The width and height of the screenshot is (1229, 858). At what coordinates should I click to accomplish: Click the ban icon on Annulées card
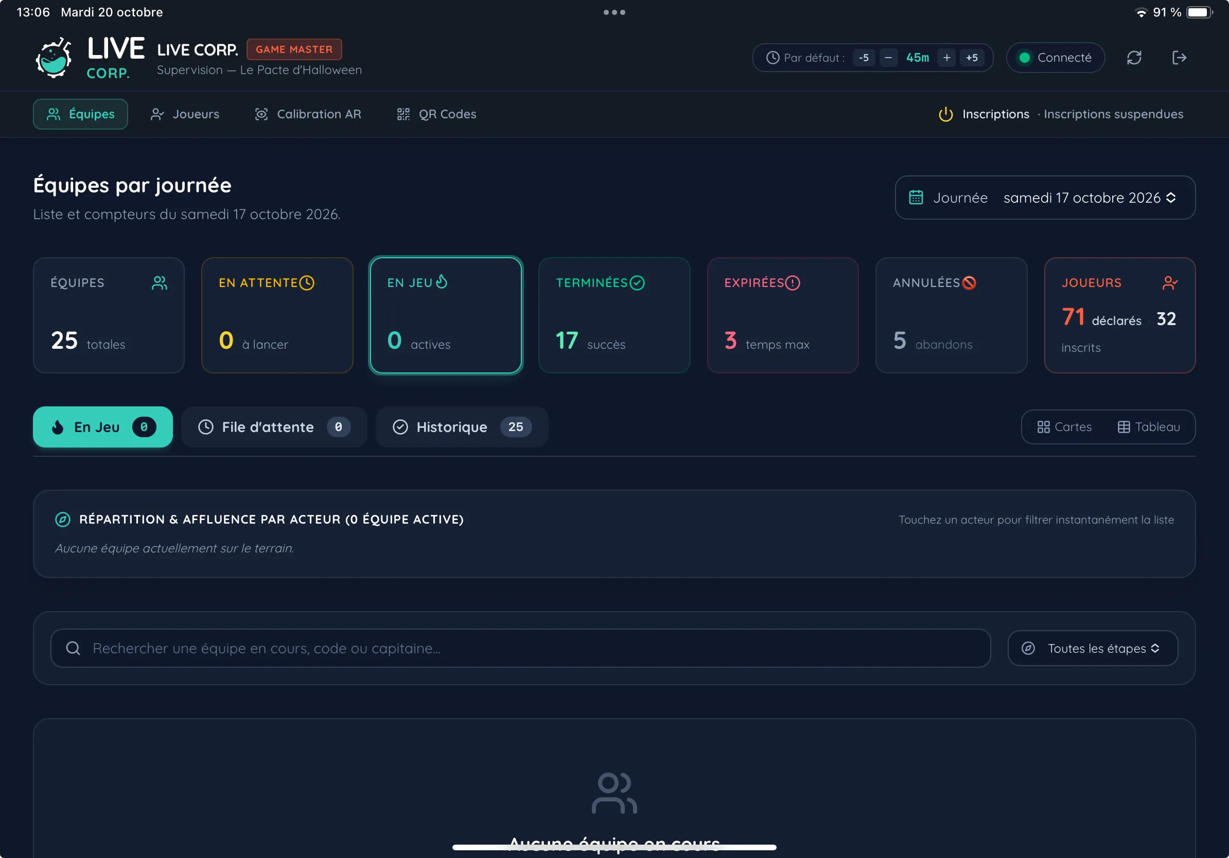pyautogui.click(x=969, y=283)
